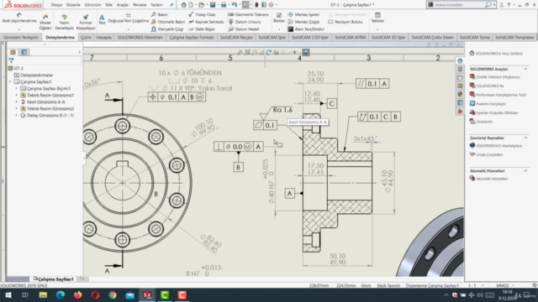Viewport: 538px width, 302px height.
Task: Add Delik Bilgisi hole callout
Action: tap(202, 29)
